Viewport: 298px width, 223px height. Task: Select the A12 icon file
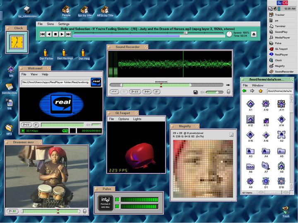coord(250,119)
